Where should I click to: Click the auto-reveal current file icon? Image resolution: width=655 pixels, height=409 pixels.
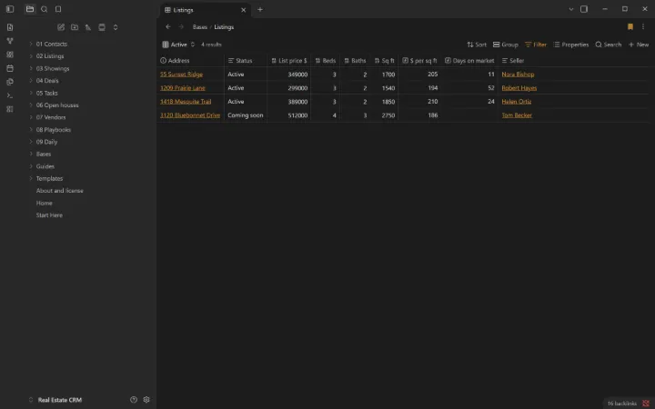coord(102,27)
